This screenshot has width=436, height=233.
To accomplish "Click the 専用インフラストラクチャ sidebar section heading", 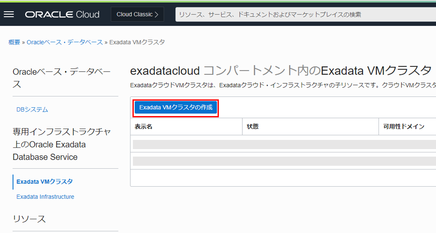I will tap(62, 144).
